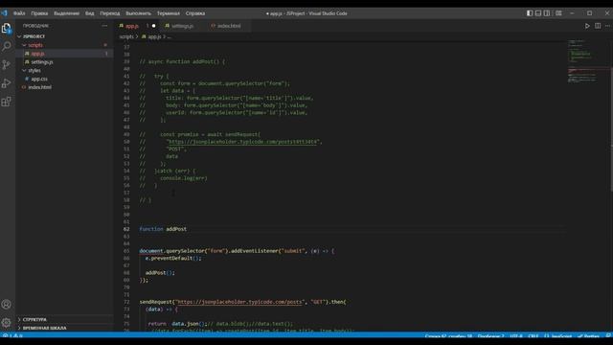Open the Search view in activity bar

point(7,46)
